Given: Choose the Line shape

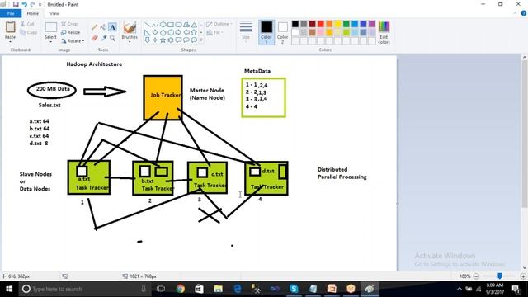Looking at the screenshot, I should click(x=148, y=25).
